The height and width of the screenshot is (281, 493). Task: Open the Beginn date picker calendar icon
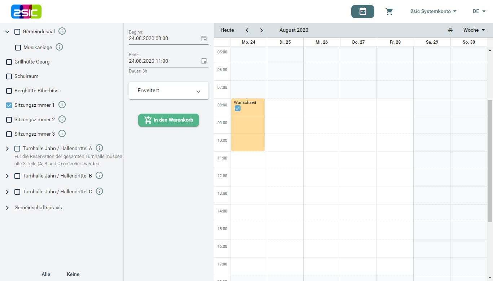click(x=204, y=38)
